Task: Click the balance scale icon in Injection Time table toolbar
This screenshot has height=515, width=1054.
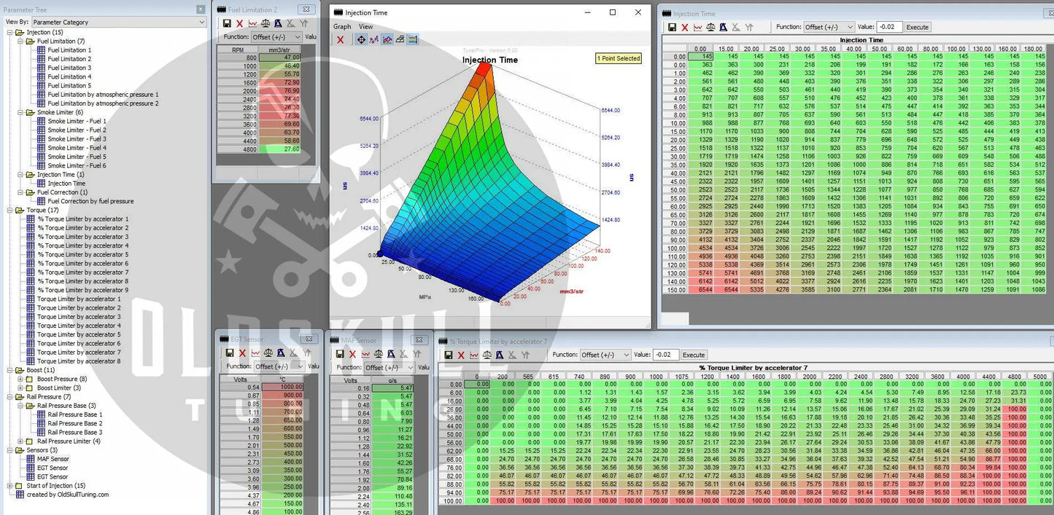Action: point(710,27)
